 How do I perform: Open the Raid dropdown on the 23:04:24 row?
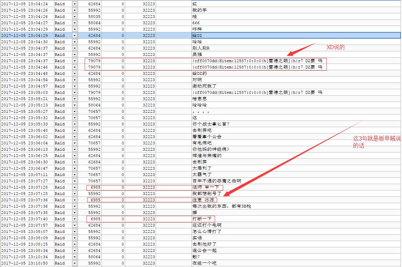(74, 4)
